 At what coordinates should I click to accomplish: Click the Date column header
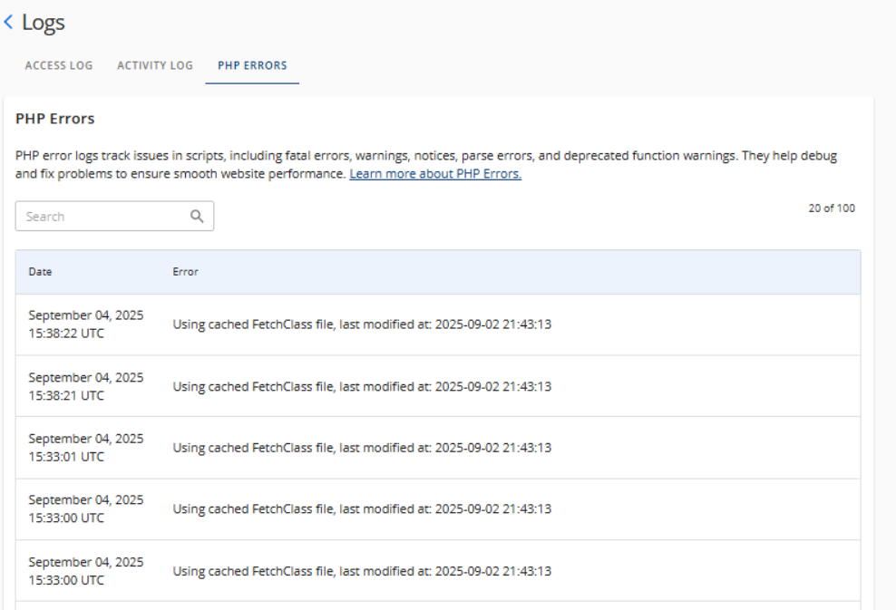click(x=40, y=271)
